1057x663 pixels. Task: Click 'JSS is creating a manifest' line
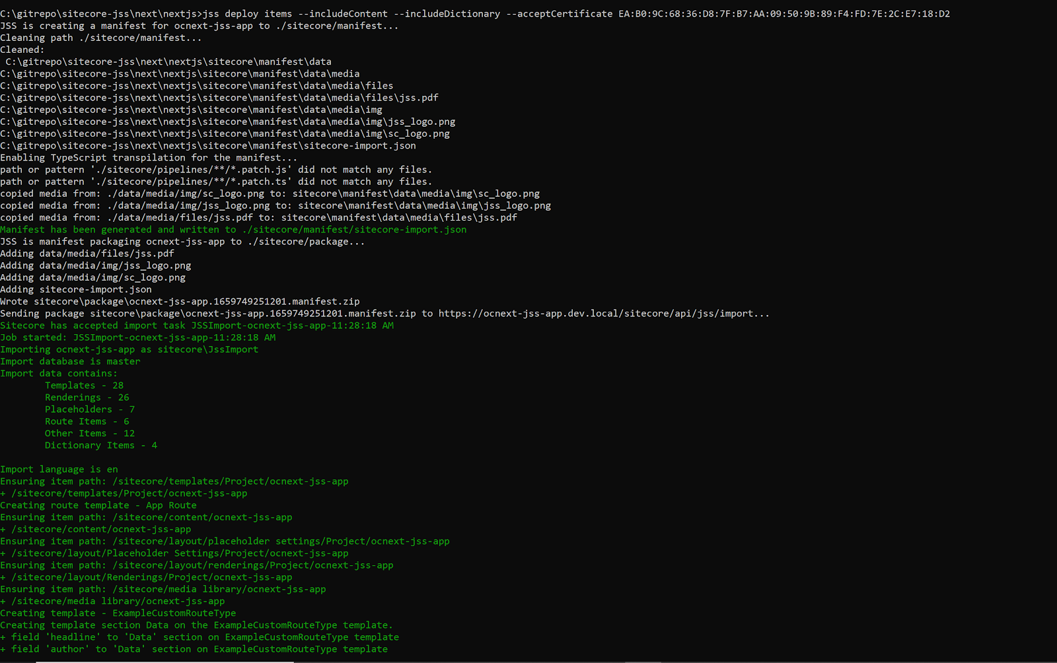(x=200, y=26)
